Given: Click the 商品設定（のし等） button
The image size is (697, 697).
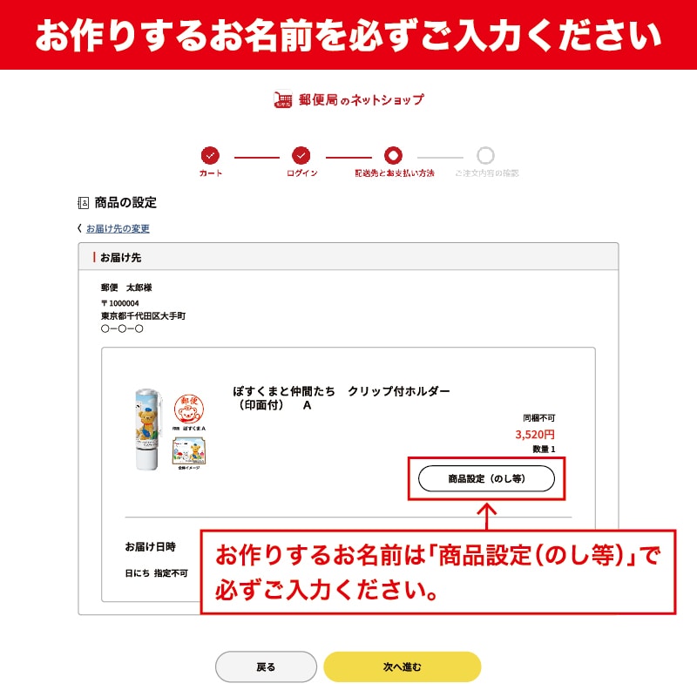Looking at the screenshot, I should 486,478.
